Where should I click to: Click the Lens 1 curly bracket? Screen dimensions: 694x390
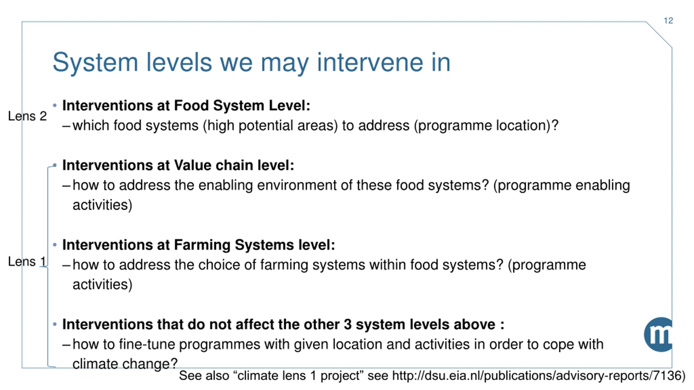[48, 266]
